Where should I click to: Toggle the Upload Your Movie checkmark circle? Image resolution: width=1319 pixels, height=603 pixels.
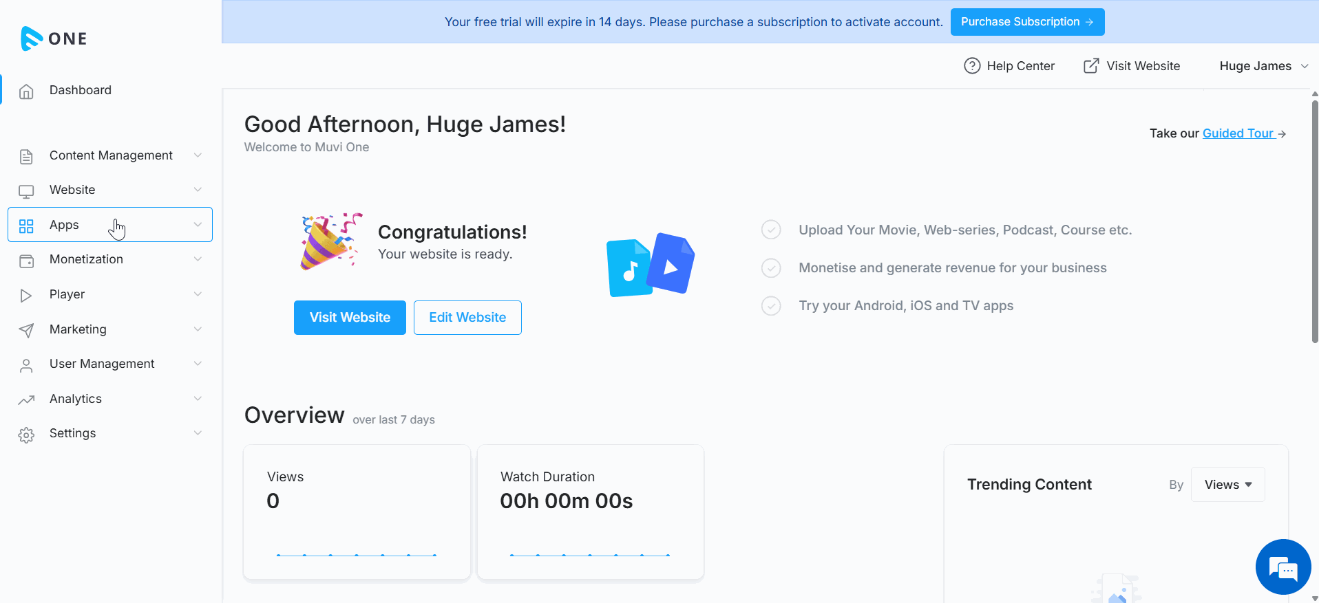coord(771,230)
